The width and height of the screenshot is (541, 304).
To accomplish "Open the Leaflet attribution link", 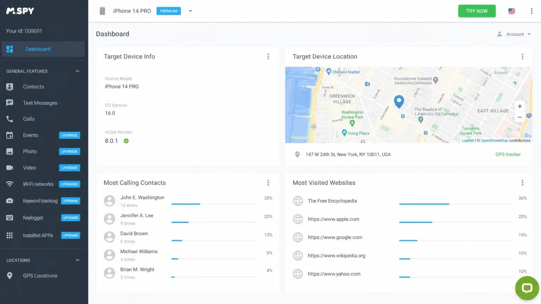I will click(468, 141).
